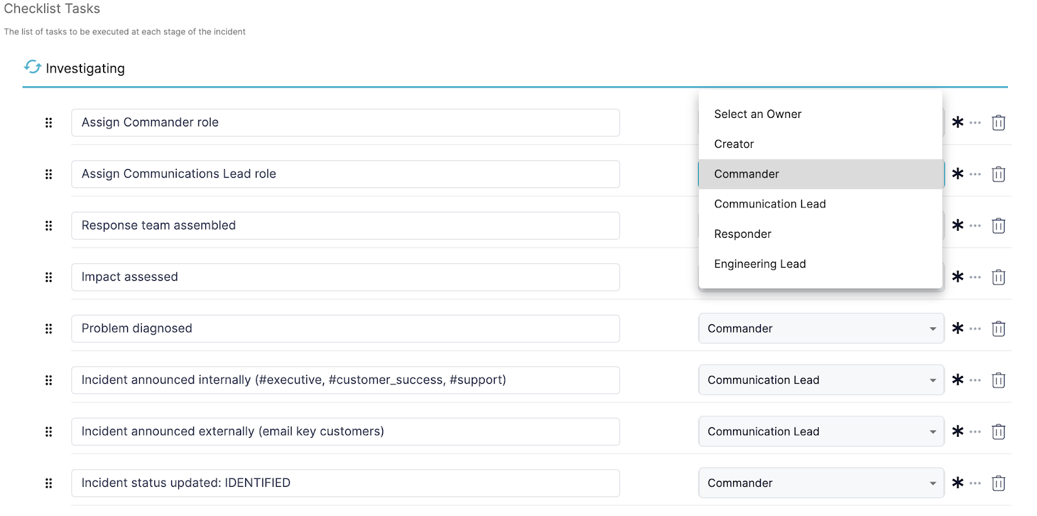
Task: Open more options for Incident status updated task
Action: click(x=975, y=483)
